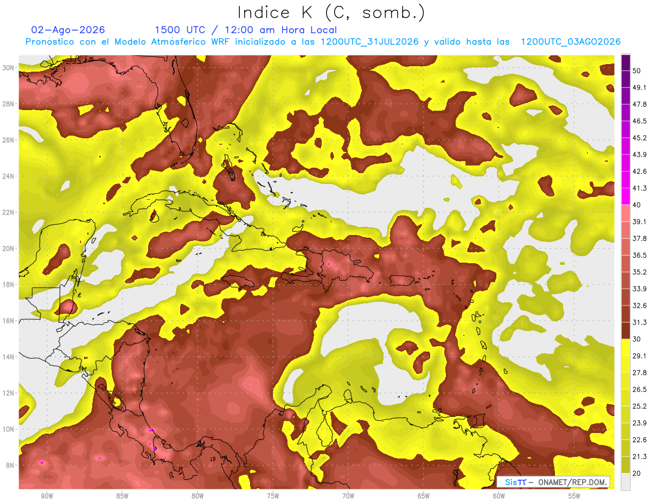Click the "20N" latitude axis label

pos(9,249)
